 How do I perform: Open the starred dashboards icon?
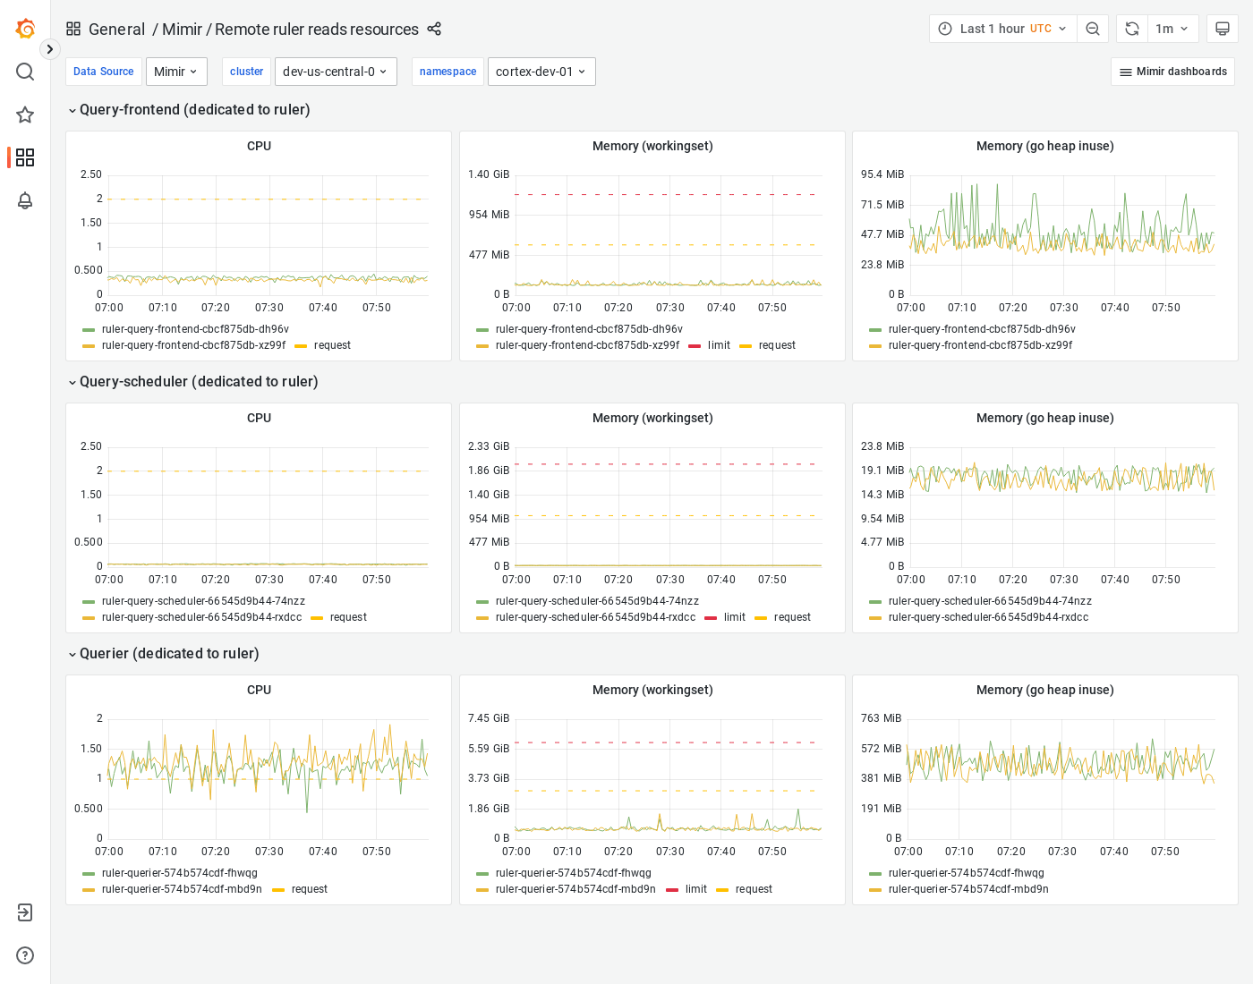point(24,115)
